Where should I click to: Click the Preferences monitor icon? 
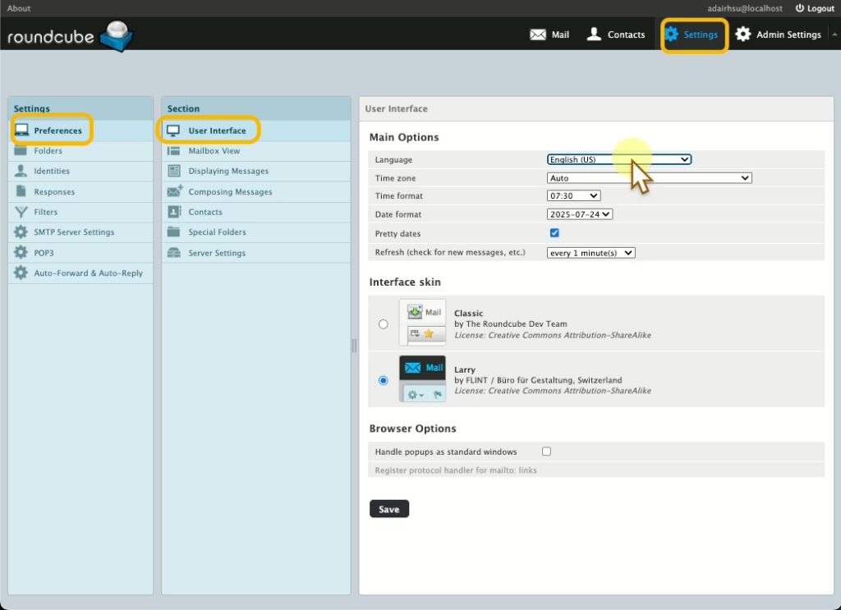coord(21,131)
